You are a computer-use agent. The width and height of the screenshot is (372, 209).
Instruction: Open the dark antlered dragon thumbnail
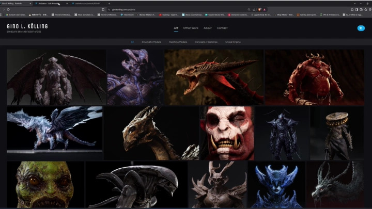[335, 185]
